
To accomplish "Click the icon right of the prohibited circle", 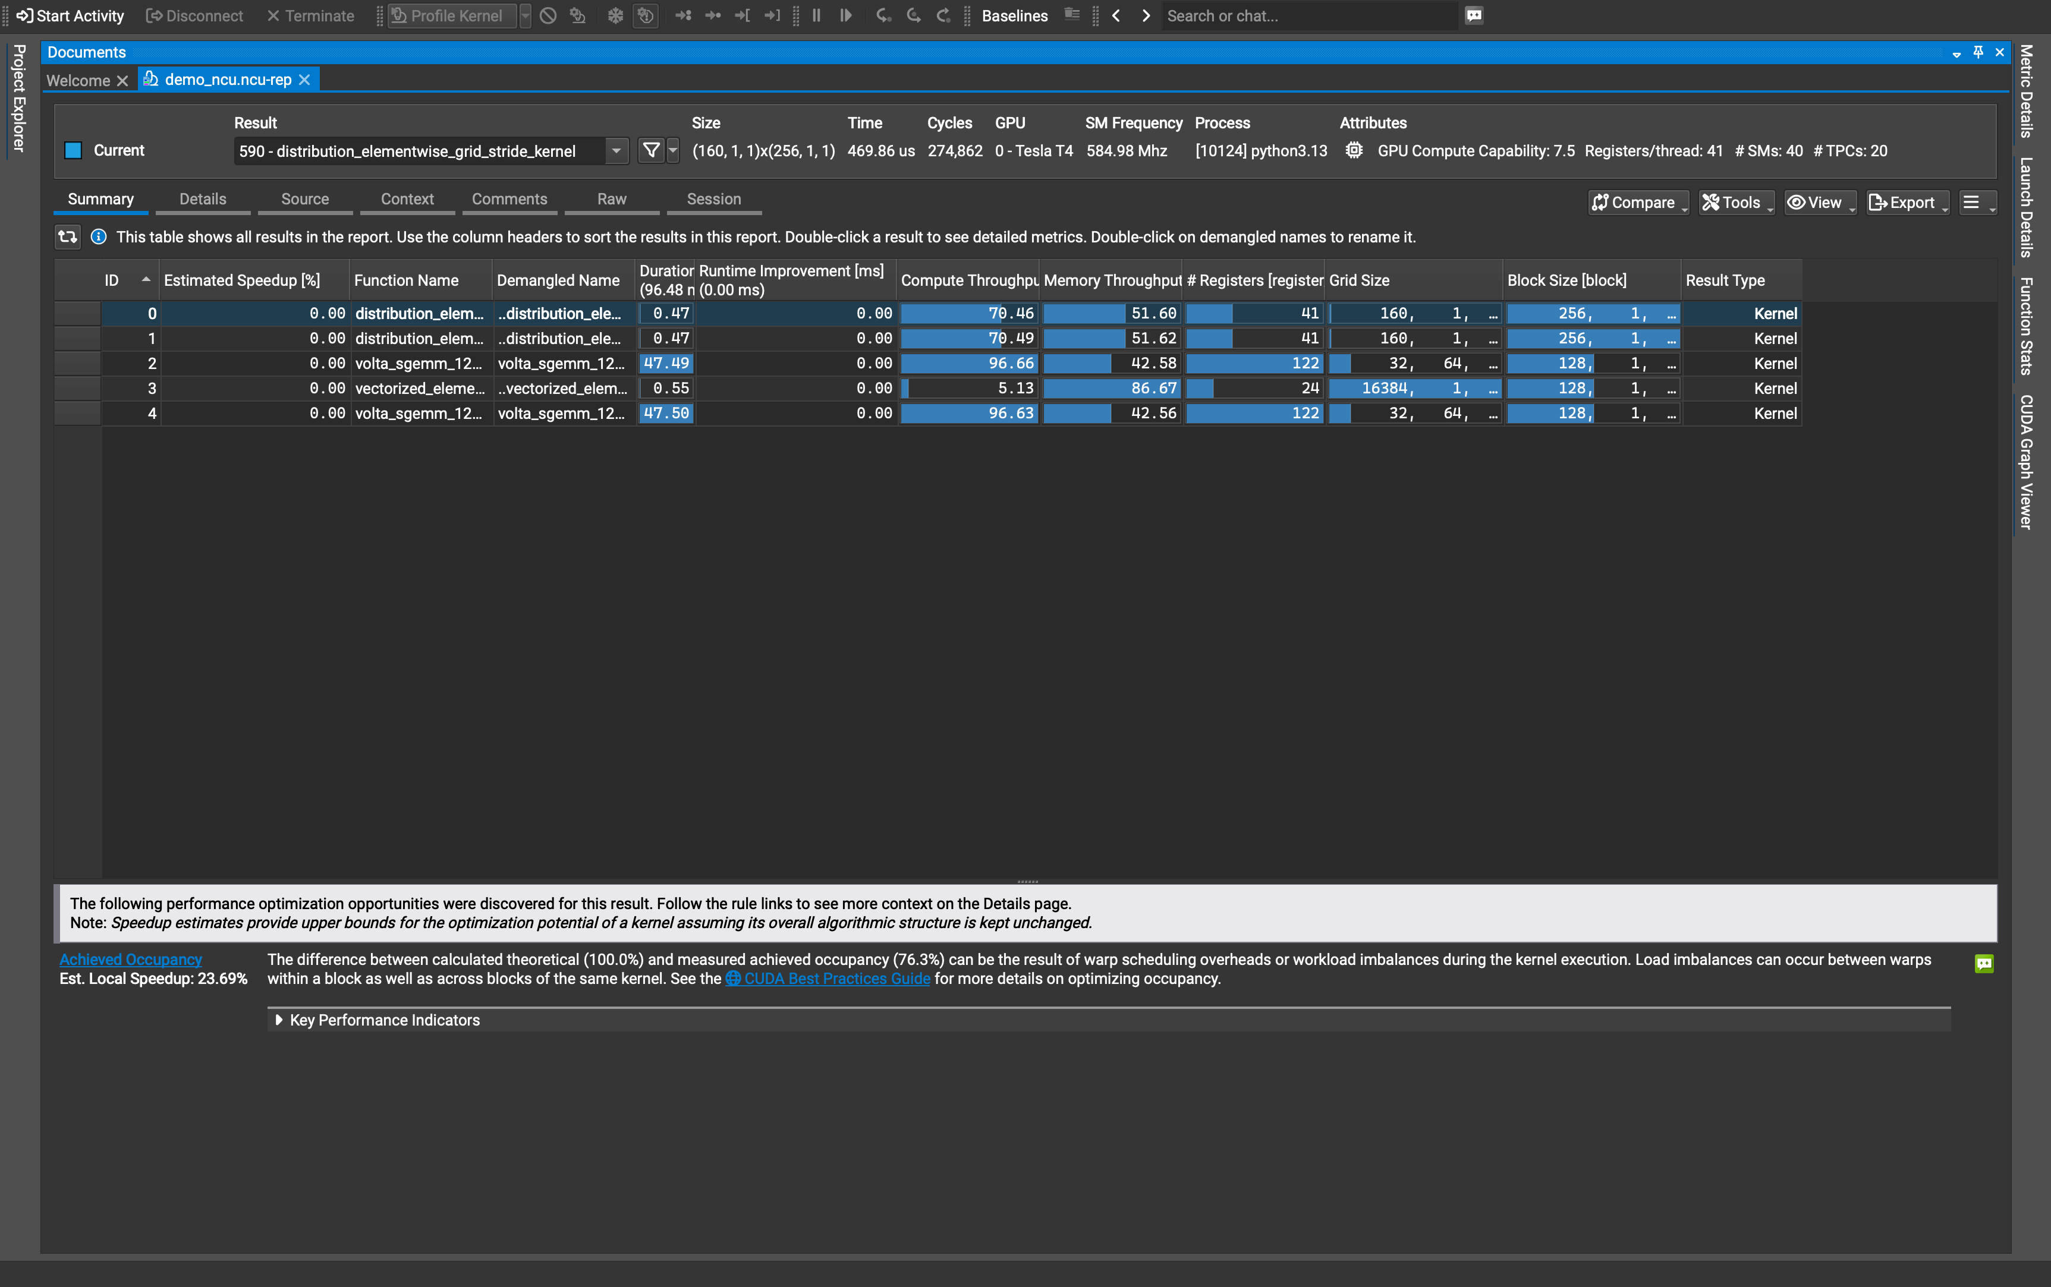I will click(577, 15).
